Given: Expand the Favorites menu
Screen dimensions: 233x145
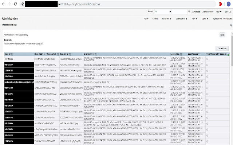Looking at the screenshot, I should click(x=167, y=18).
